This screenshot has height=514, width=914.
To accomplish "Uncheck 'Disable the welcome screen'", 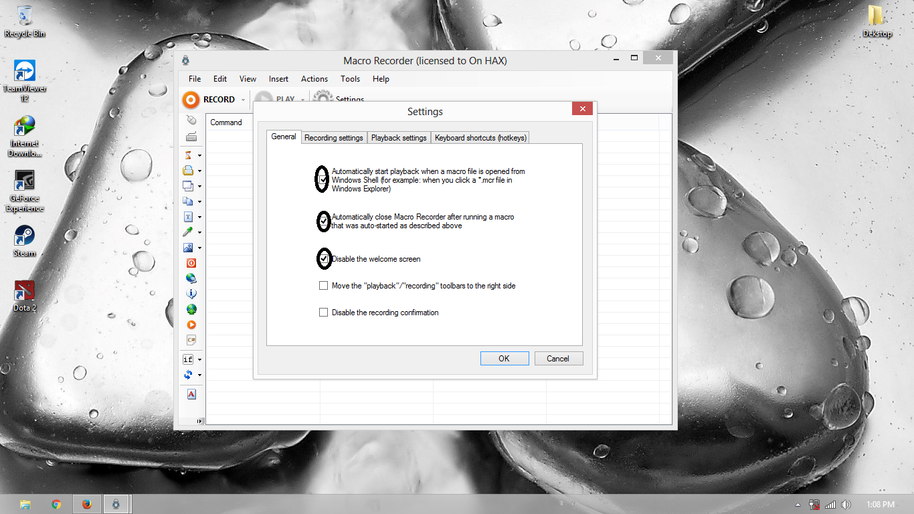I will point(324,259).
